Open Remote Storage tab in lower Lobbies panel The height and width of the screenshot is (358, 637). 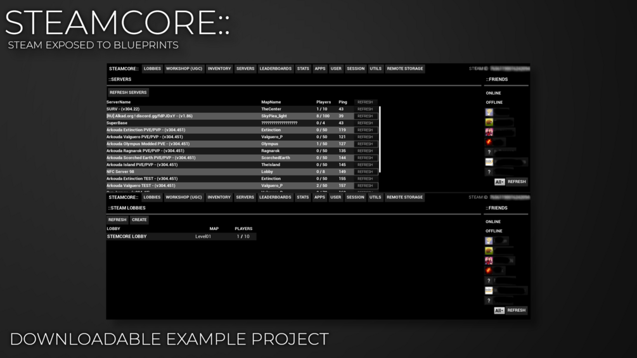click(404, 197)
